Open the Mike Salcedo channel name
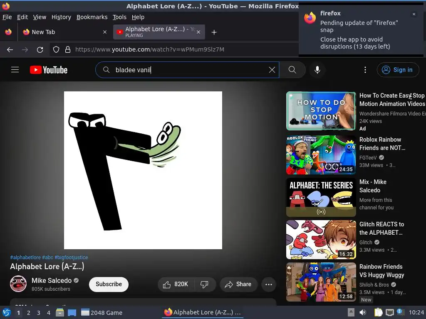 click(x=51, y=280)
